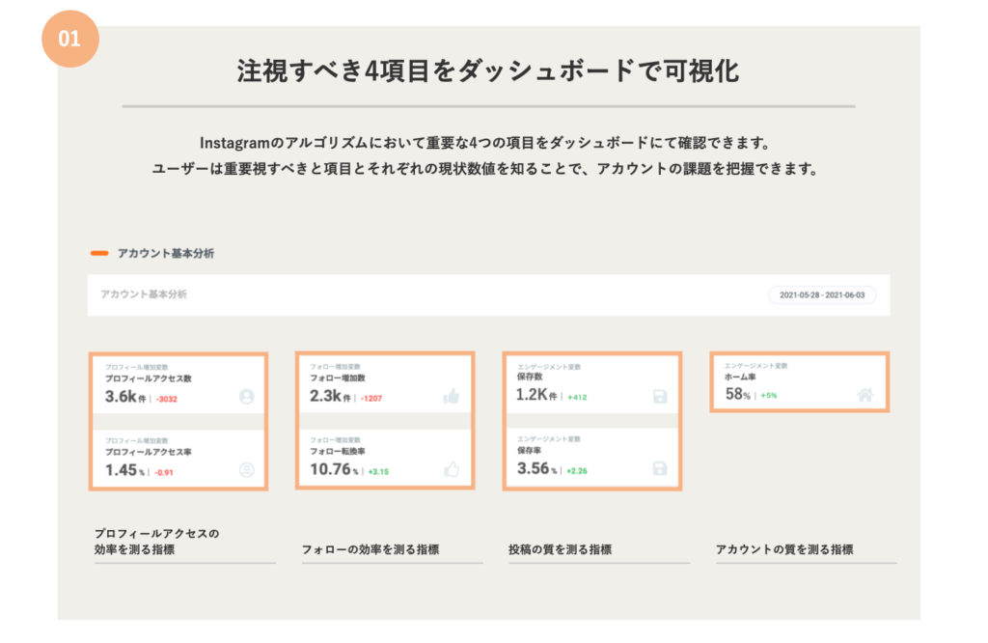Click the フォローの効率を測る指標 link
Image resolution: width=988 pixels, height=643 pixels.
click(x=372, y=548)
